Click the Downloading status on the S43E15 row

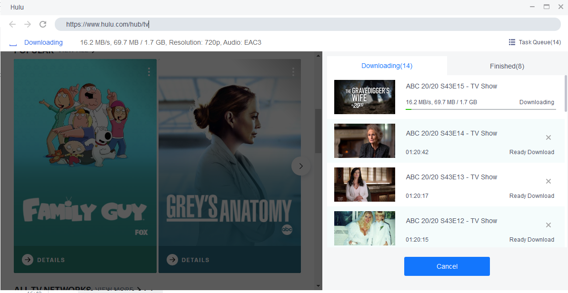pos(537,102)
